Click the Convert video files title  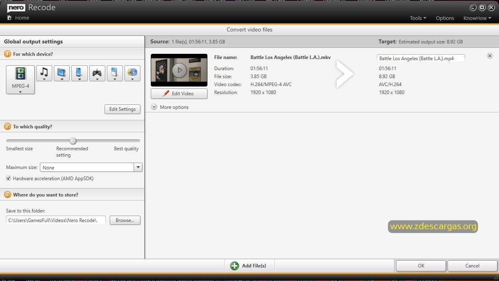pyautogui.click(x=250, y=29)
